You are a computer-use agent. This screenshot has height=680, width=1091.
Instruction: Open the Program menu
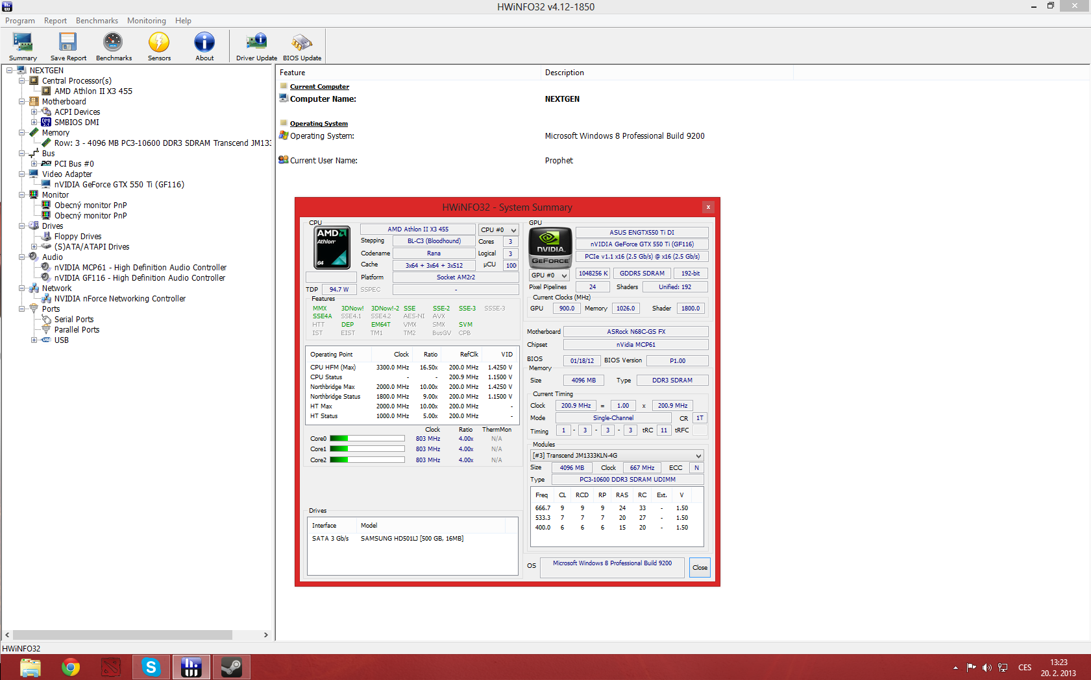20,21
